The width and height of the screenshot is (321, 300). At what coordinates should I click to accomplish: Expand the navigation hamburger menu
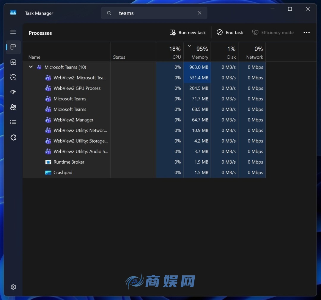click(x=13, y=32)
